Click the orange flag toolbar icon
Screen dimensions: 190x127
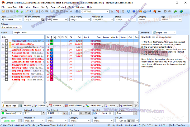click(155, 11)
